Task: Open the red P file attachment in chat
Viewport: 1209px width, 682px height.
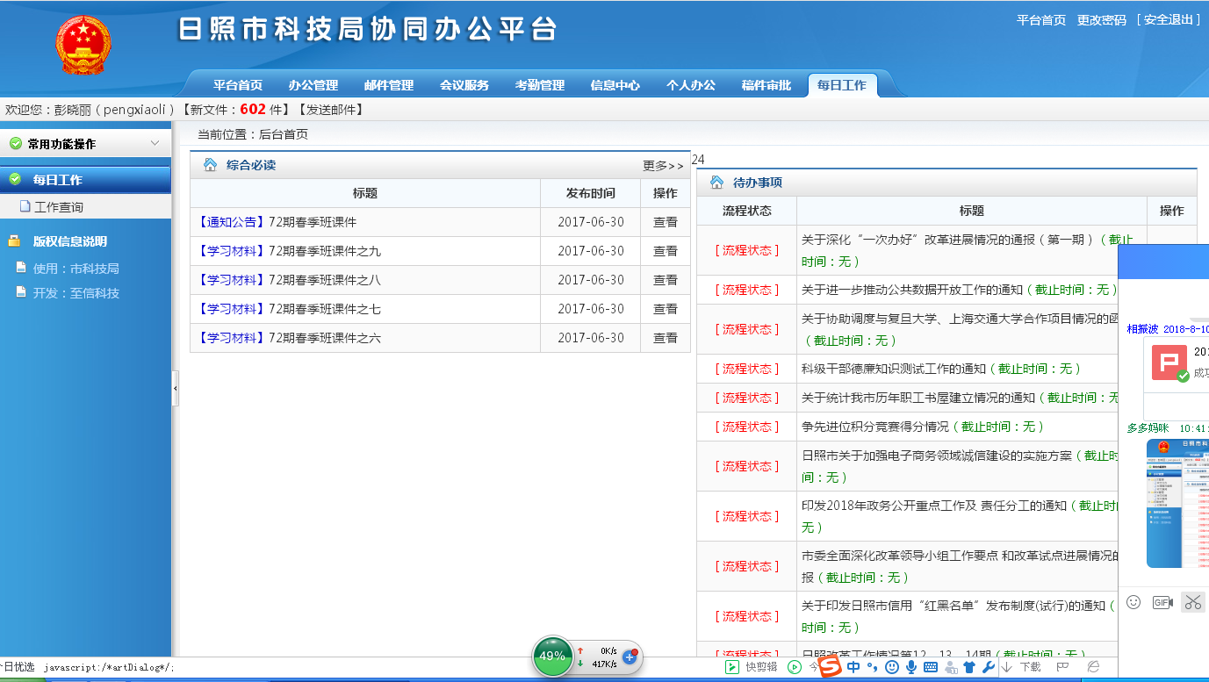Action: click(1169, 363)
